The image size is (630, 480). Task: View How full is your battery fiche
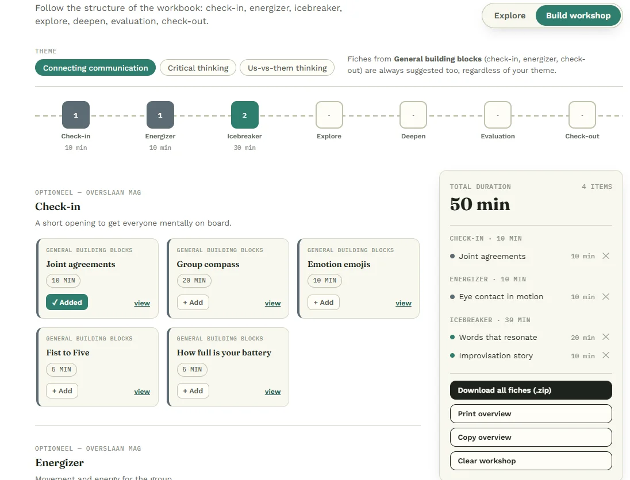pyautogui.click(x=272, y=392)
